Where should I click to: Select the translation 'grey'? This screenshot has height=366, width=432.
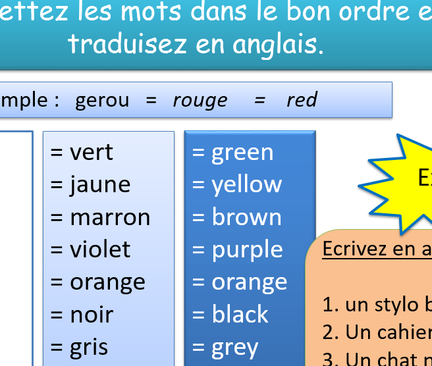click(235, 349)
